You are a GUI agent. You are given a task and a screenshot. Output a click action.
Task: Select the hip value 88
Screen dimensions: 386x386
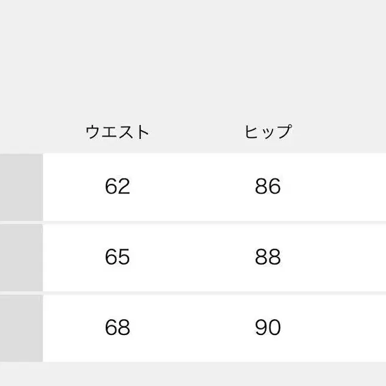(268, 257)
